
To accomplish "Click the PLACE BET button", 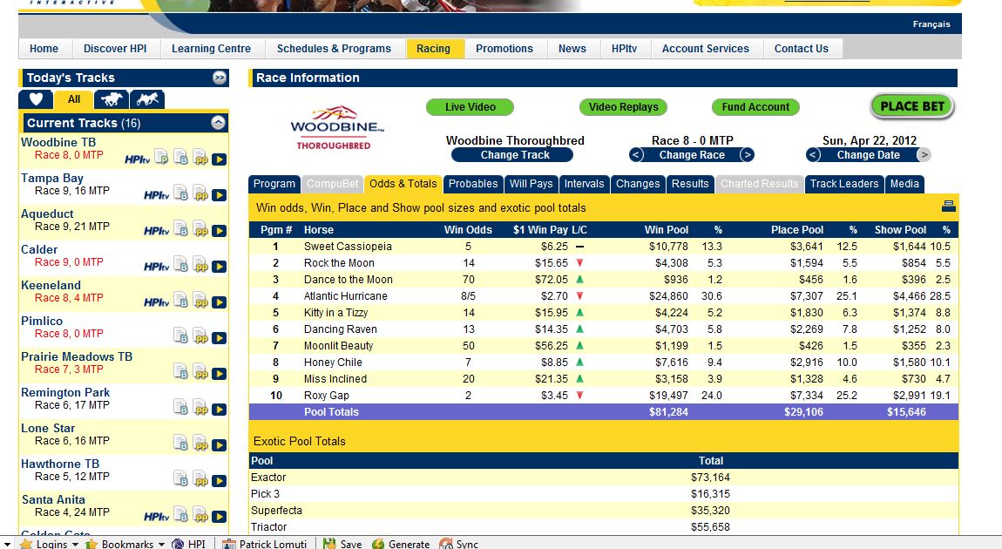I will point(912,106).
